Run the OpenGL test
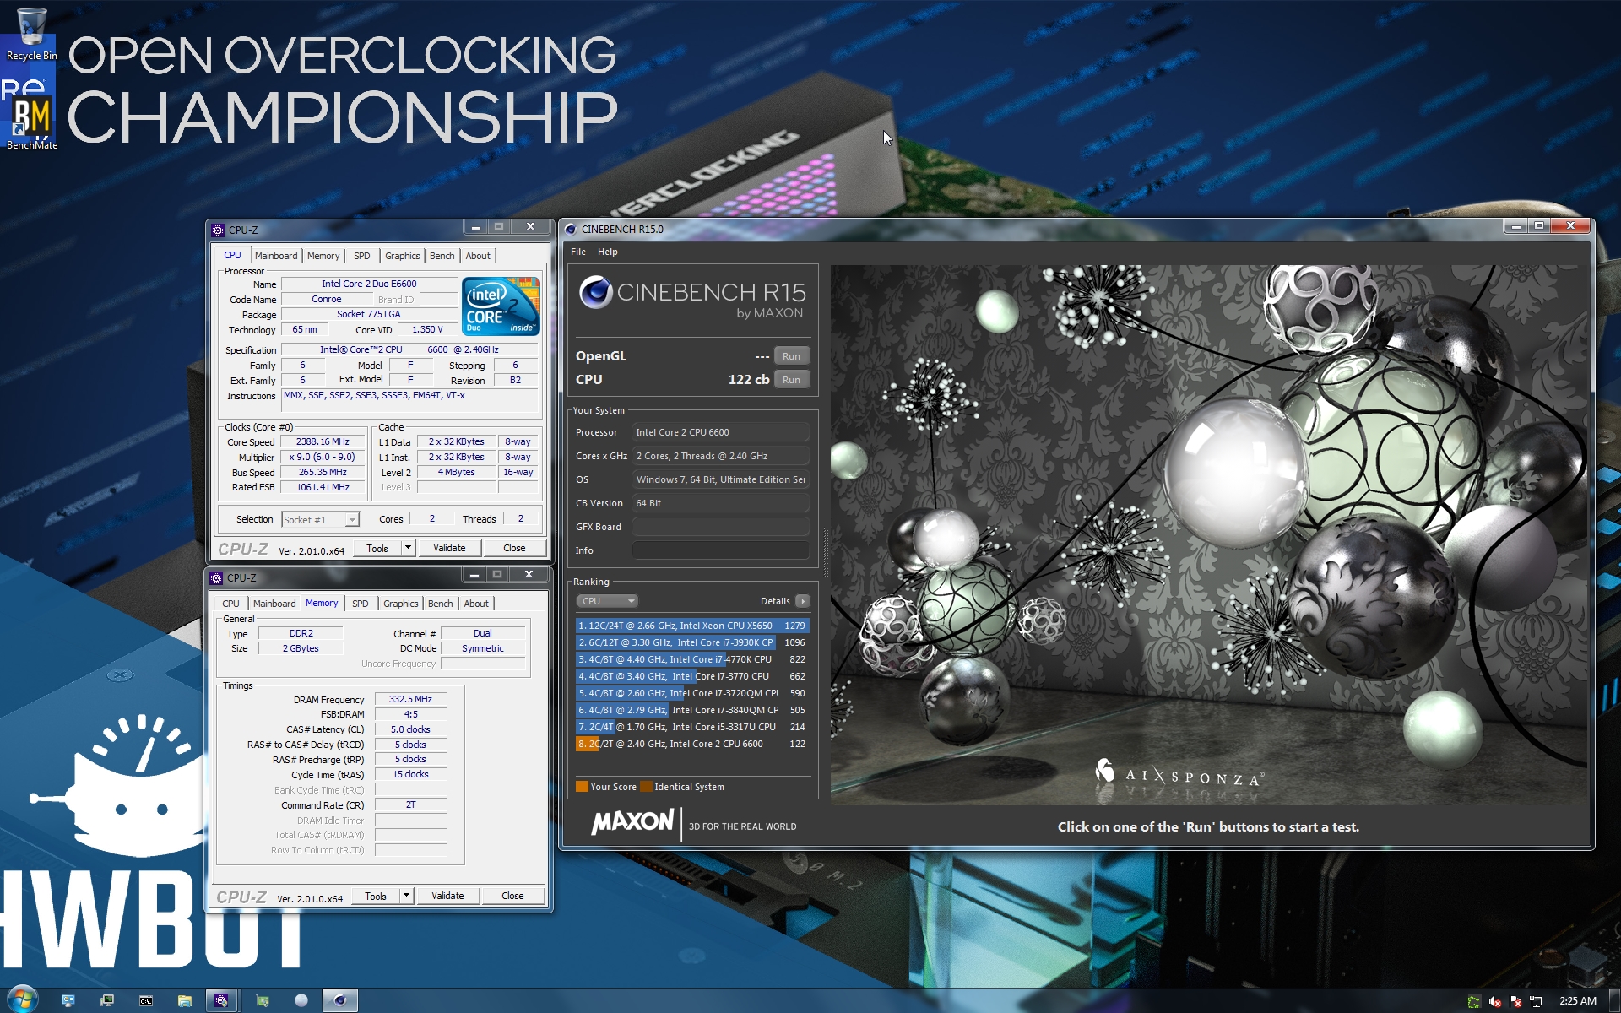This screenshot has width=1621, height=1013. pos(791,356)
